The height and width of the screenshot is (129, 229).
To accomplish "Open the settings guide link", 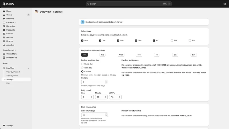I will 105,22.
